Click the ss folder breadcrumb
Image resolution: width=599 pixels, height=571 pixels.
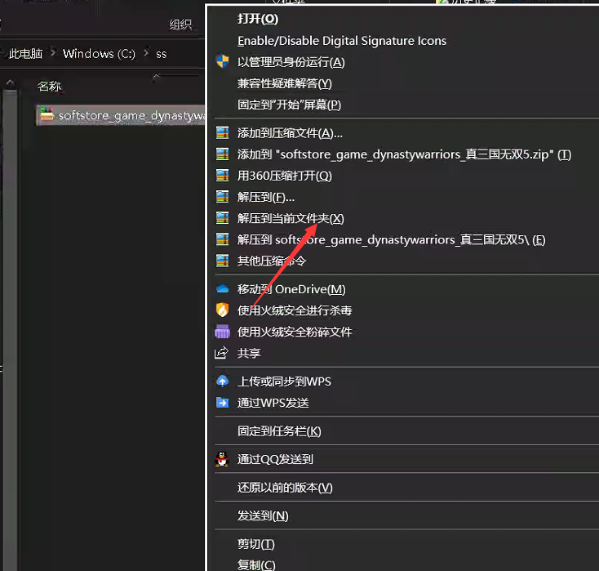click(162, 54)
